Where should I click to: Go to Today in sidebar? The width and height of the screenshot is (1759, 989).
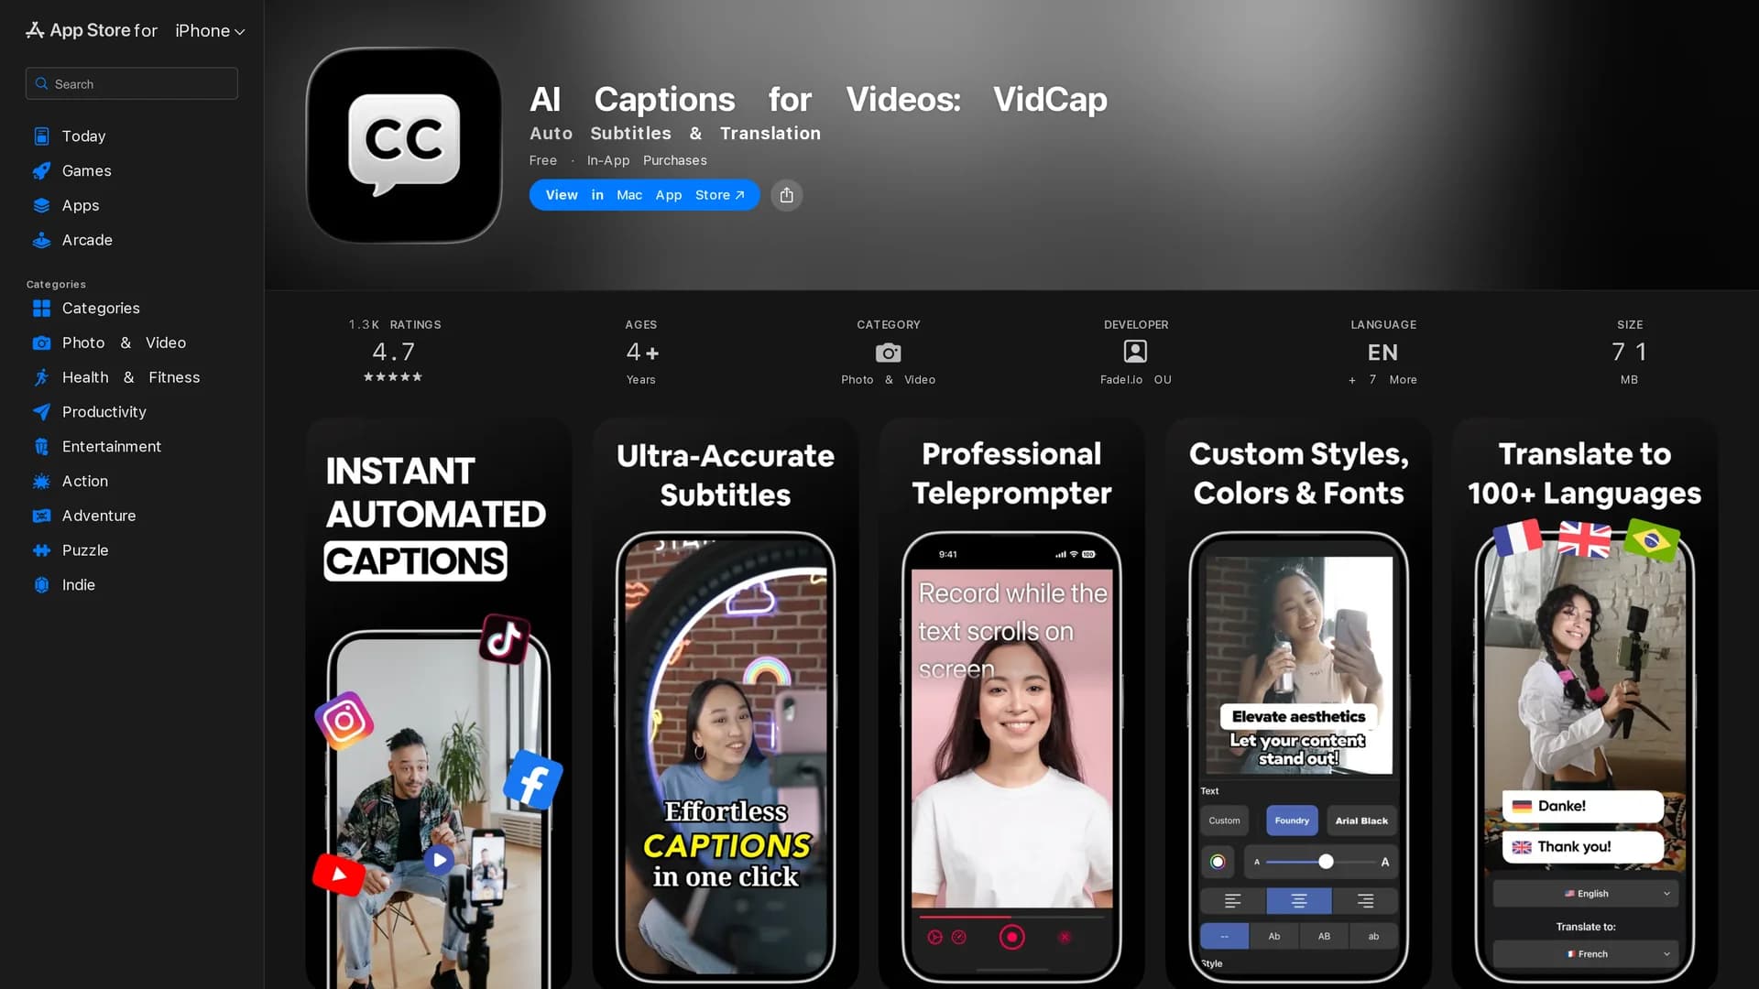[83, 136]
